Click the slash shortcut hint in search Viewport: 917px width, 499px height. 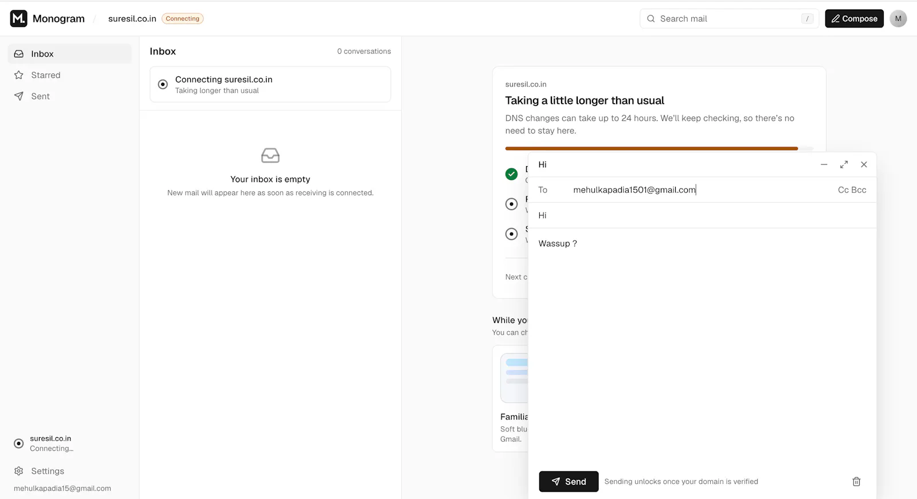coord(808,19)
